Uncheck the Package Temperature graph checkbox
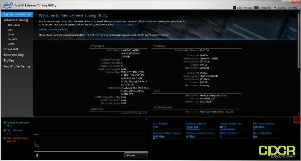The height and width of the screenshot is (161, 301). coord(5,122)
